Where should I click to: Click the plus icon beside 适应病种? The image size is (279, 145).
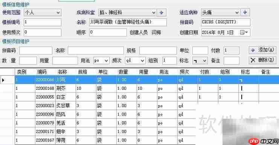[x=245, y=12]
